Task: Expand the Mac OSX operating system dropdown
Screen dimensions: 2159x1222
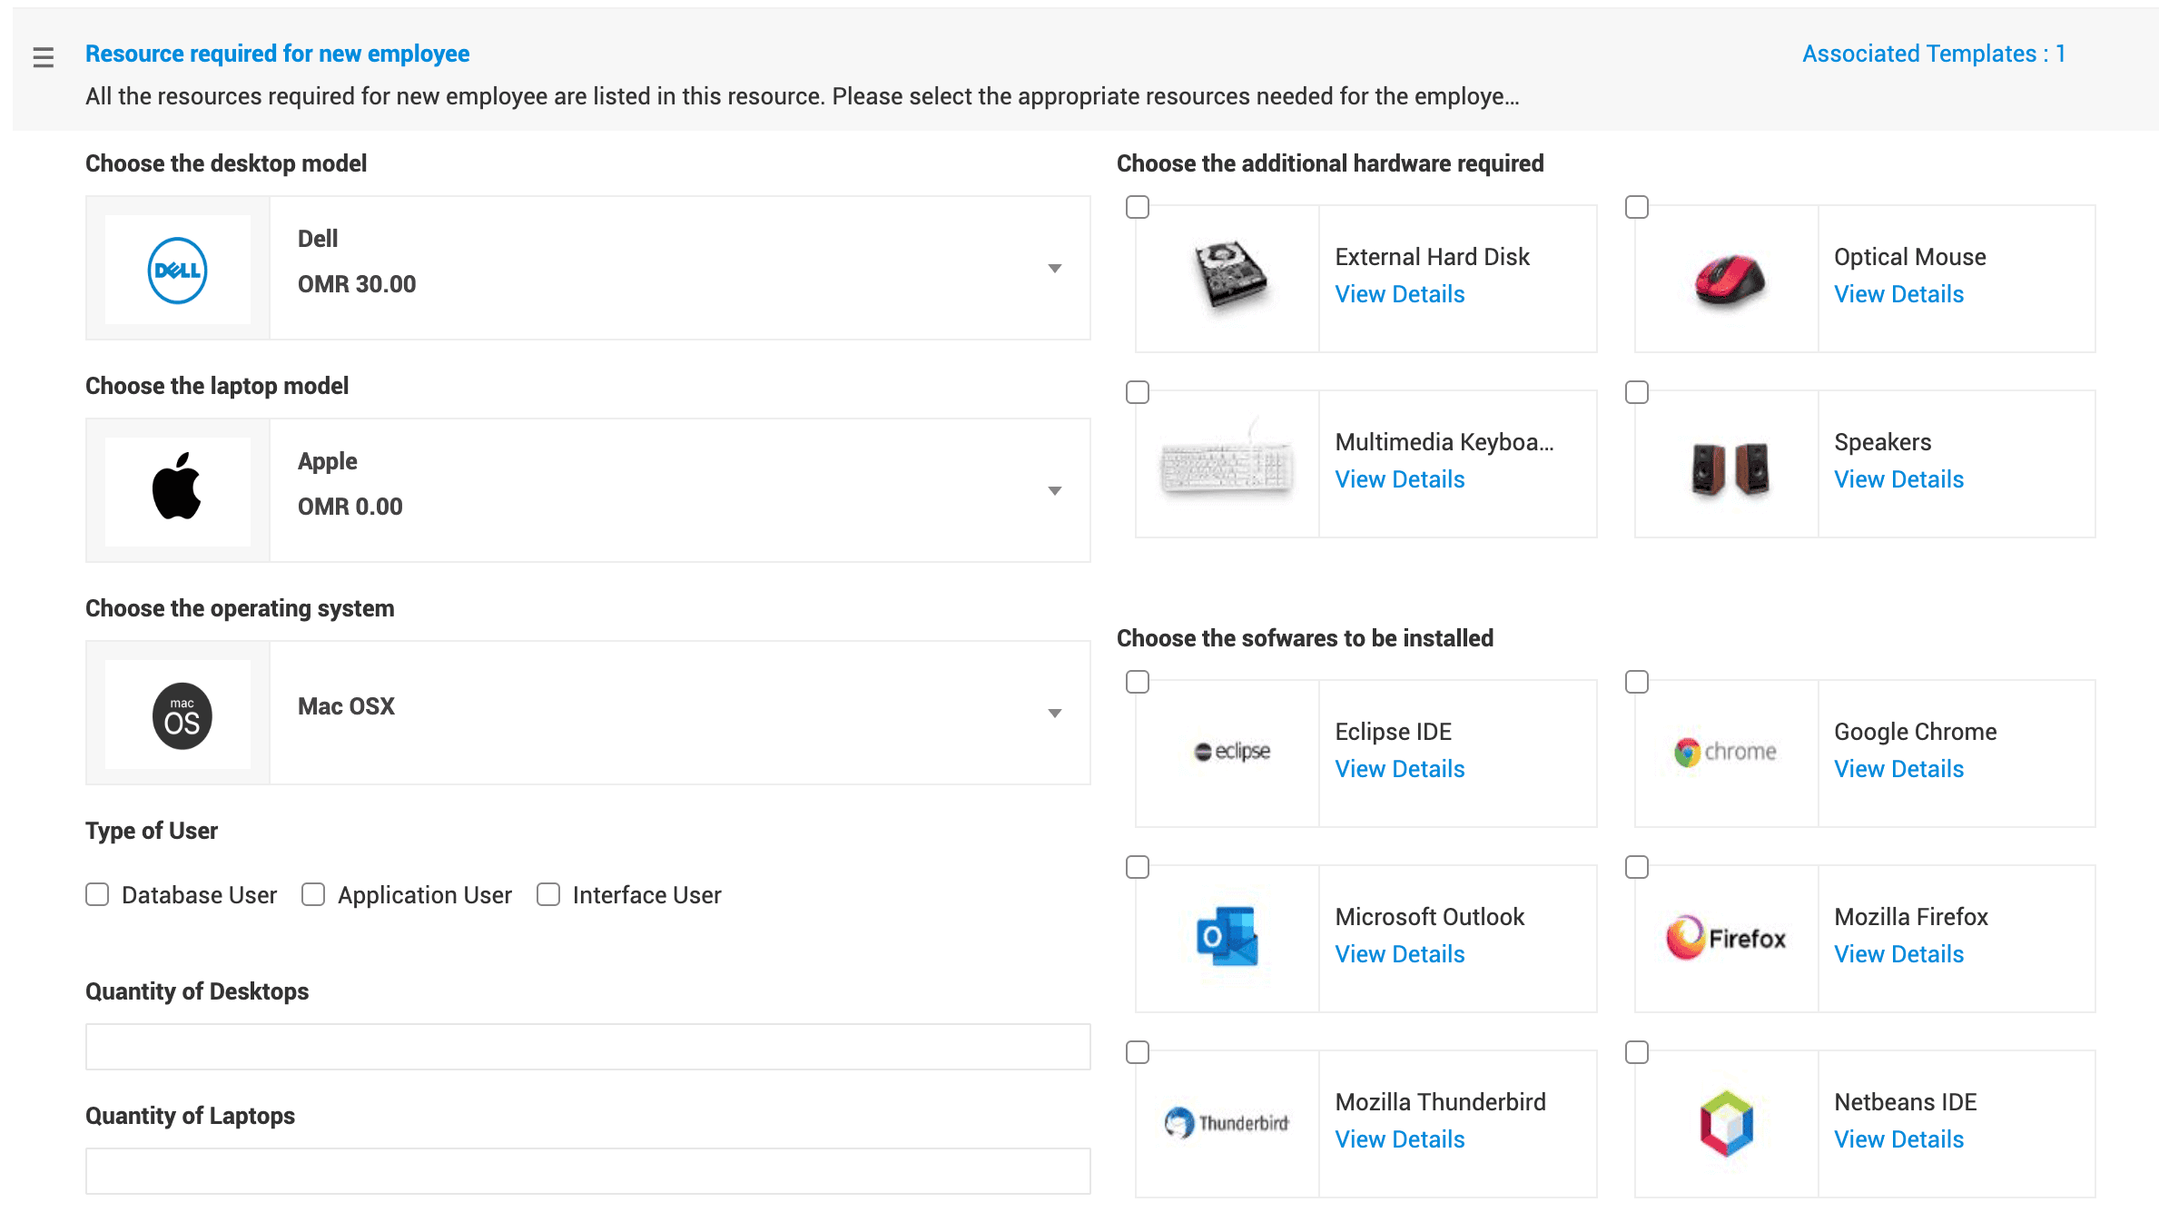Action: pos(1054,714)
